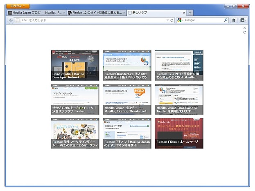Open the Google search engine selector

coord(180,20)
